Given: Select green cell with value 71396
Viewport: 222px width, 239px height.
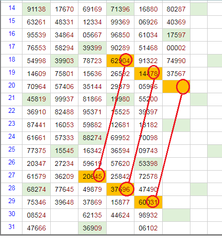Looking at the screenshot, I should (121, 9).
